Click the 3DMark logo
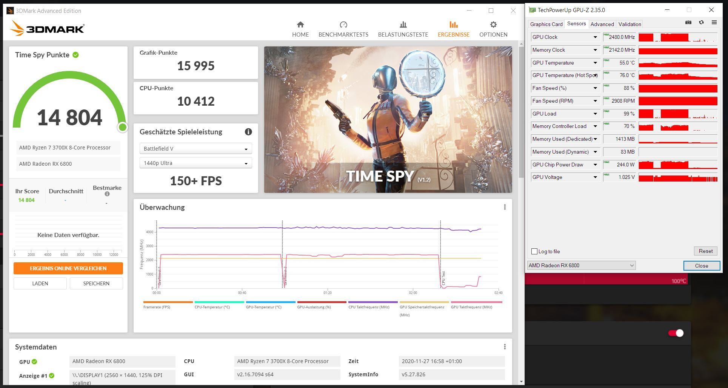Image resolution: width=728 pixels, height=388 pixels. tap(47, 28)
